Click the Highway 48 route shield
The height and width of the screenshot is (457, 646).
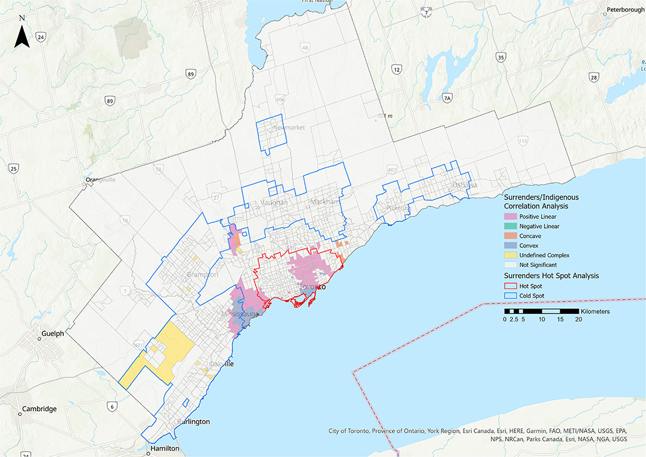tap(305, 48)
